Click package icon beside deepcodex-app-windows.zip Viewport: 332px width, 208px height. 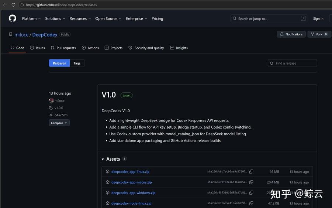[x=108, y=192]
